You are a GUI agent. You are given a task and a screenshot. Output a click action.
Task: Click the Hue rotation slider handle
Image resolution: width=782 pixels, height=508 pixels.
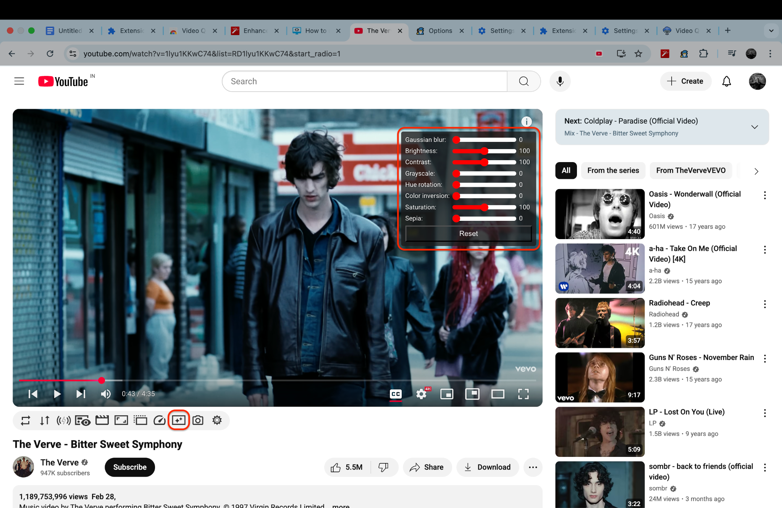coord(456,185)
